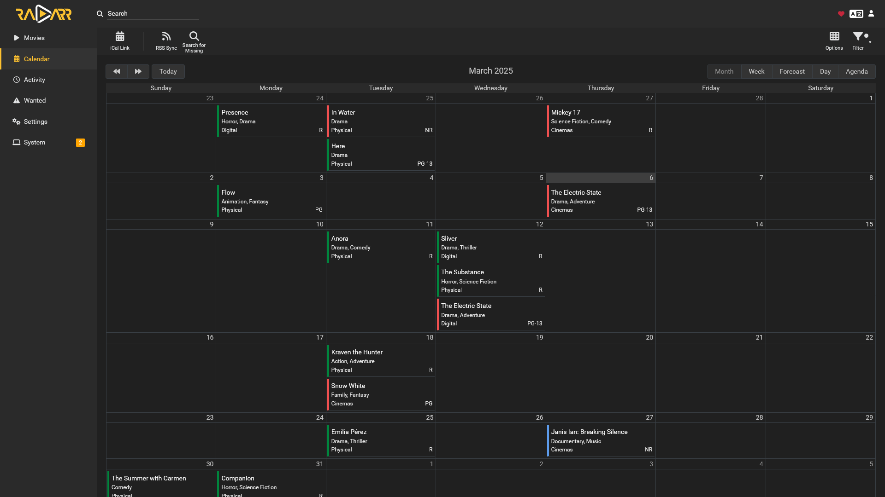Open the Emilia Pérez movie entry
The width and height of the screenshot is (885, 497).
coord(381,440)
